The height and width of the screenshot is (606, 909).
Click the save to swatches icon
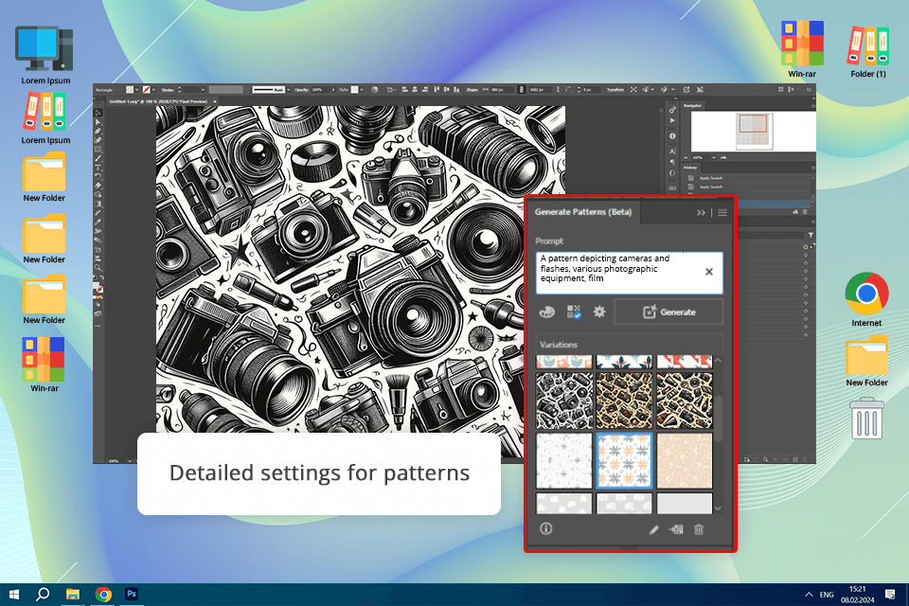click(676, 529)
